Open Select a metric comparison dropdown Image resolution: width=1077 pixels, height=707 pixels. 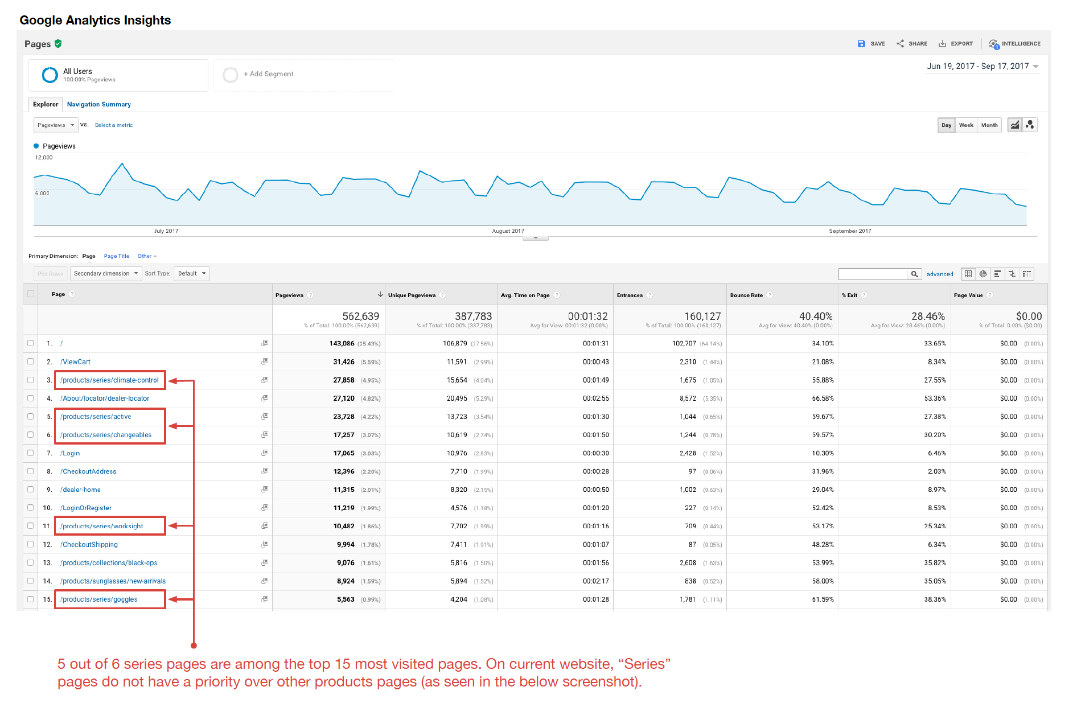114,125
